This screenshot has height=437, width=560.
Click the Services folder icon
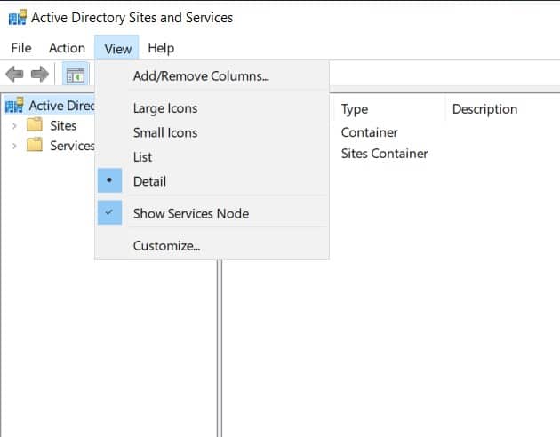[35, 146]
